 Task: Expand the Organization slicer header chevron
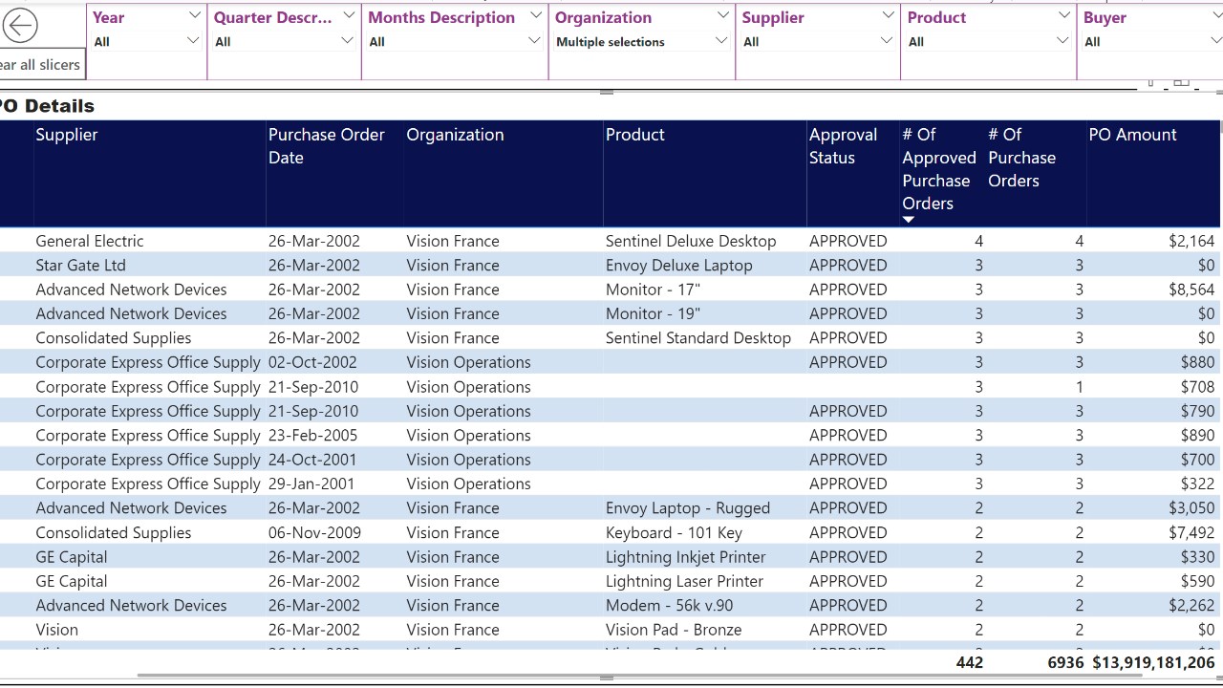click(722, 16)
